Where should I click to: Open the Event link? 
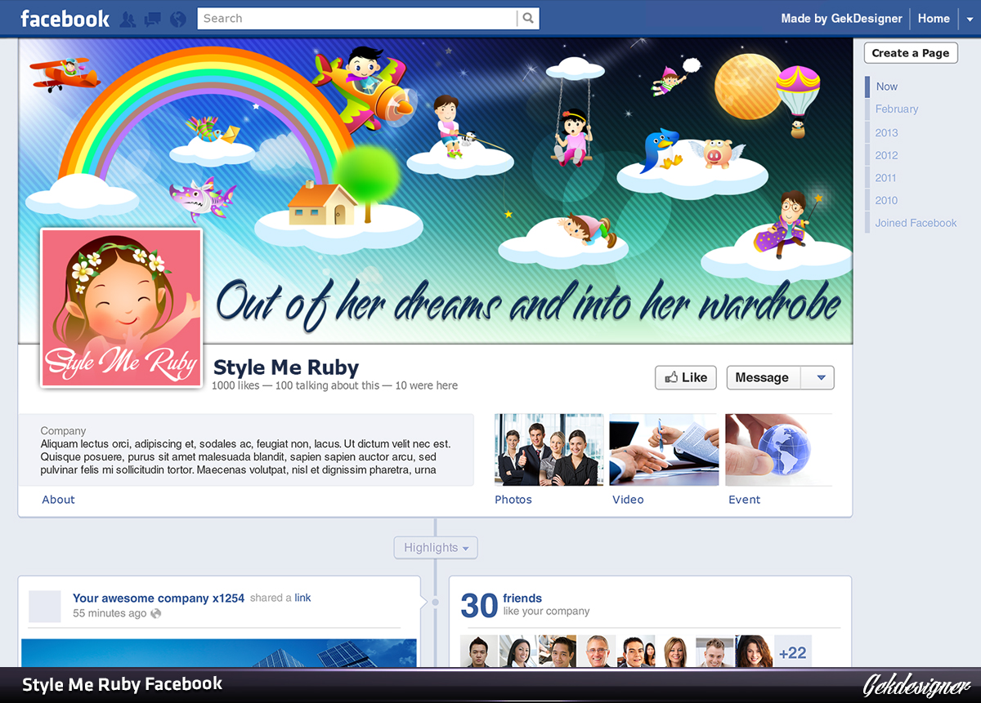tap(745, 500)
